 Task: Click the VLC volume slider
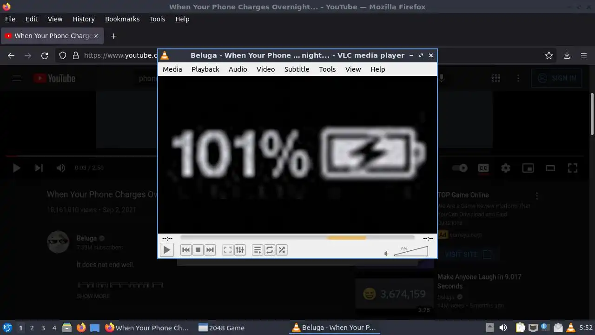pos(411,251)
